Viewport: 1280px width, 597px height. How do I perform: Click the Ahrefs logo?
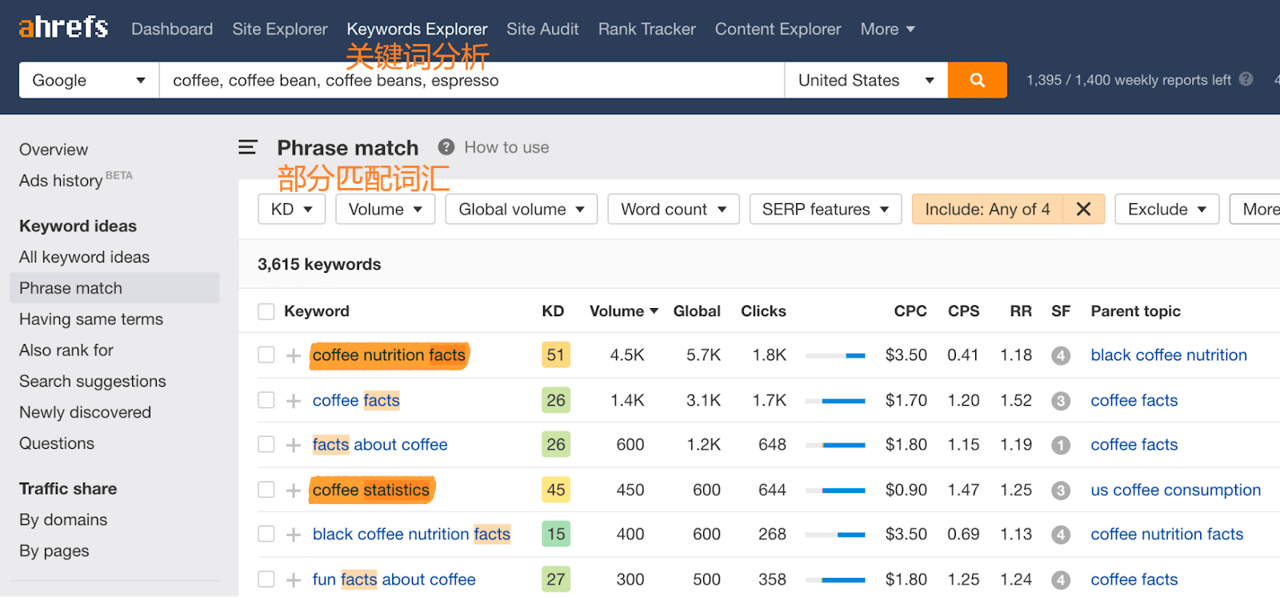coord(63,28)
